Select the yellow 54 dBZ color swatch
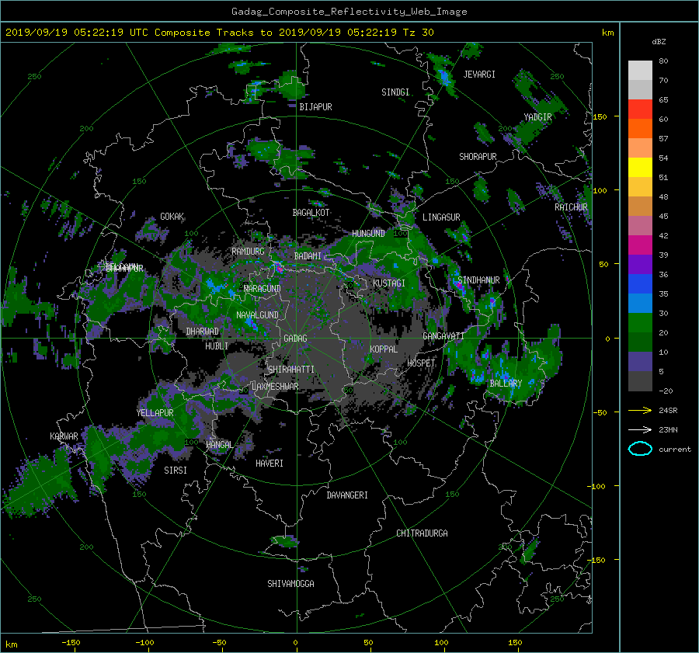The width and height of the screenshot is (699, 653). coord(640,167)
